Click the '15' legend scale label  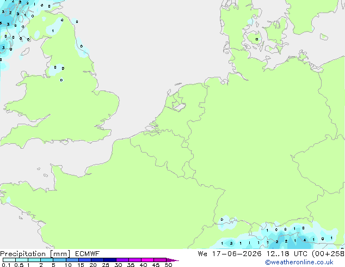click(x=81, y=265)
